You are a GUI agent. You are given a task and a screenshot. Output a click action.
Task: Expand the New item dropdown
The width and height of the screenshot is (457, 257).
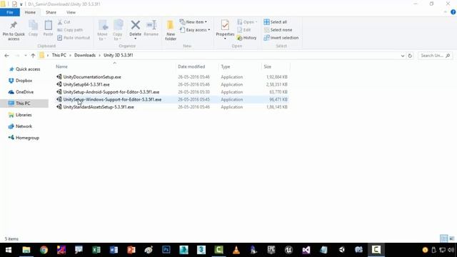tap(194, 22)
